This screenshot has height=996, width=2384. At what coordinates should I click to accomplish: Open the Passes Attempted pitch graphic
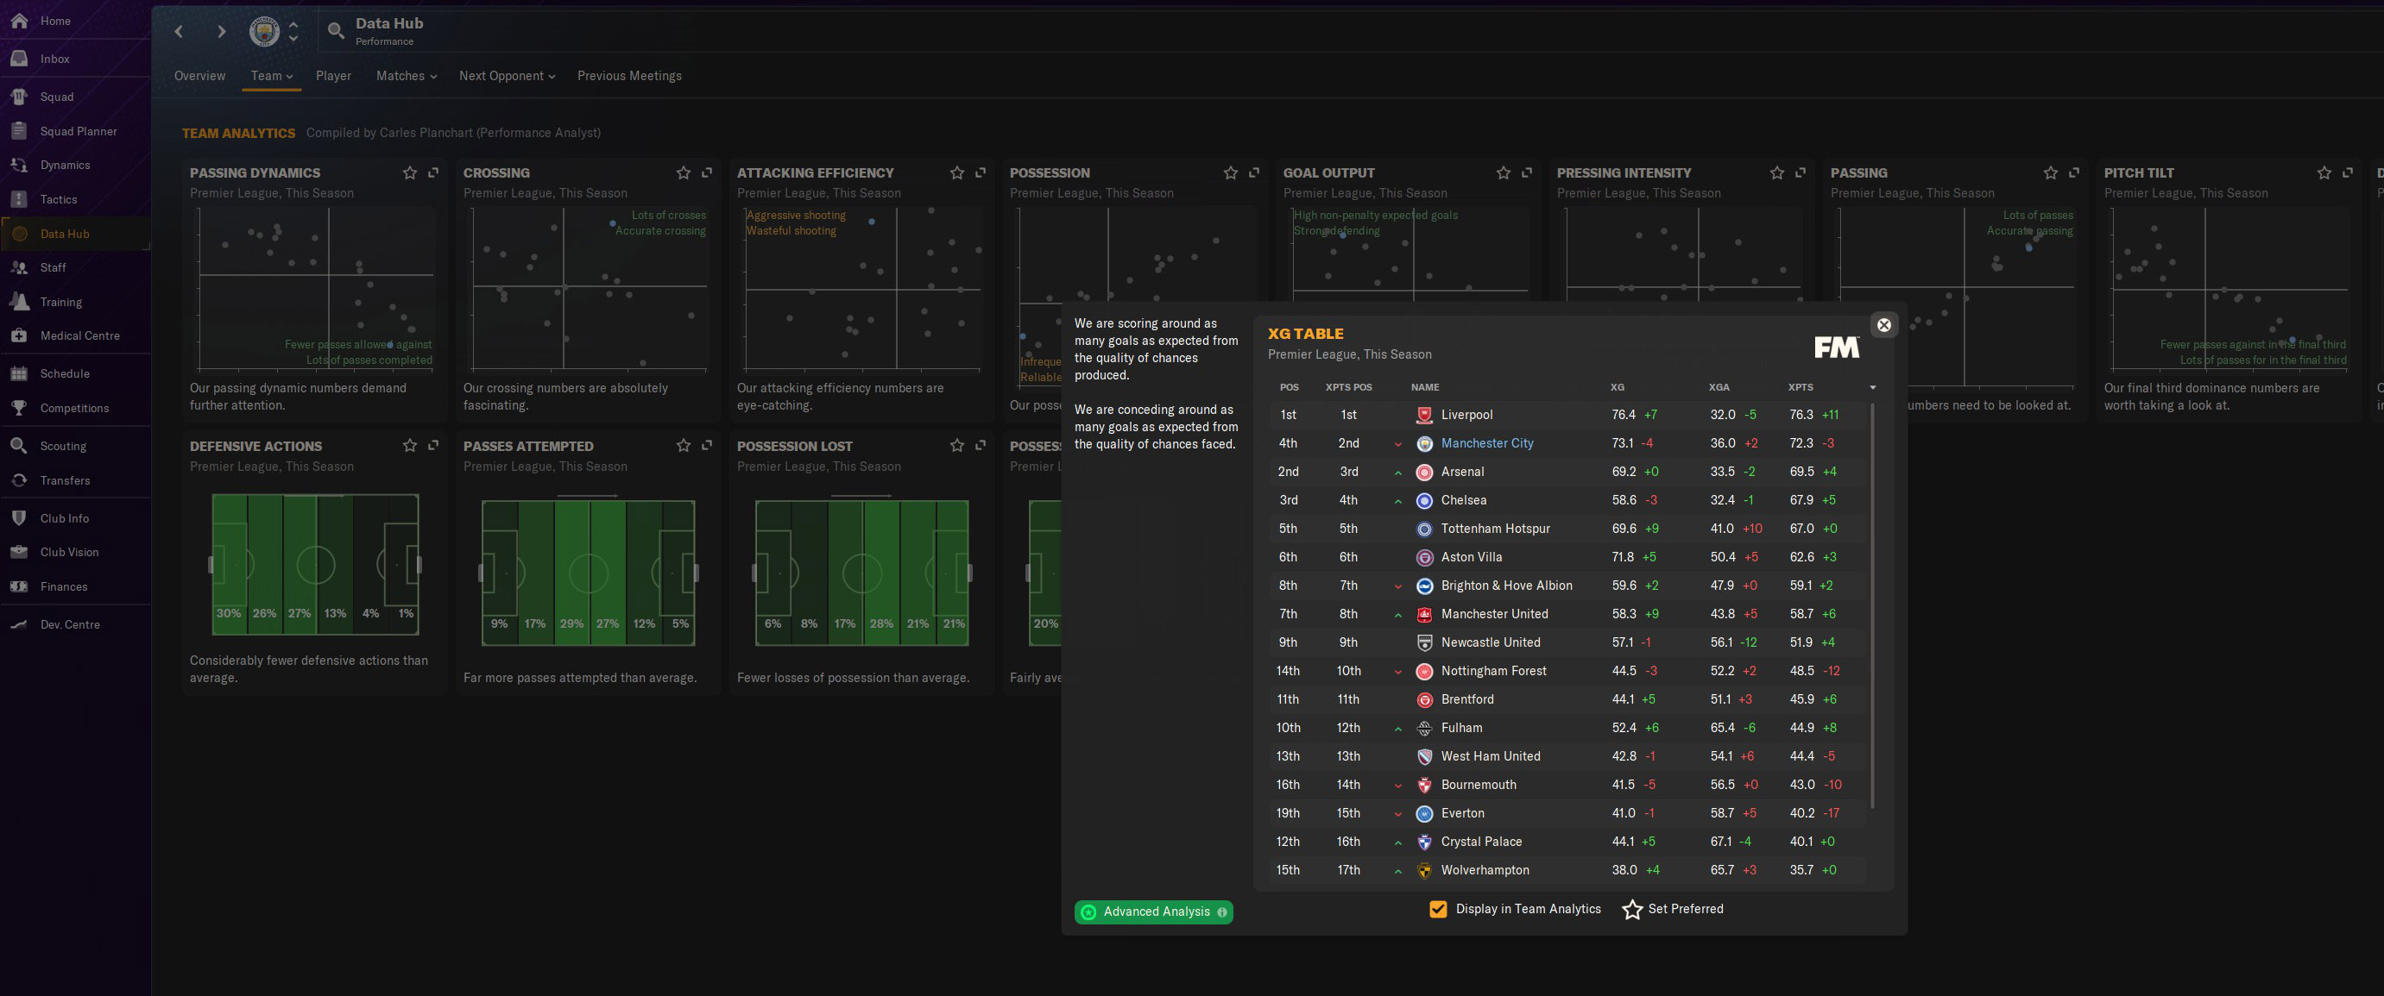click(589, 573)
